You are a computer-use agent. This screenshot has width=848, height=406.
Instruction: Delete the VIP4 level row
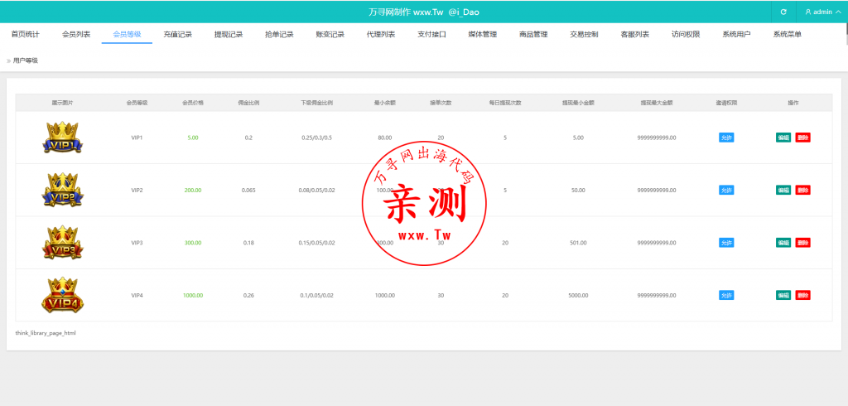click(803, 295)
